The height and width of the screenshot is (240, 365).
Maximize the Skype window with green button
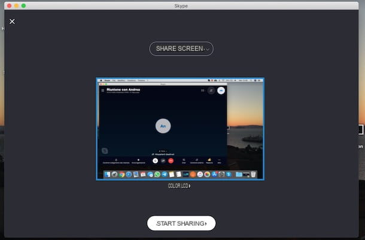coord(23,5)
